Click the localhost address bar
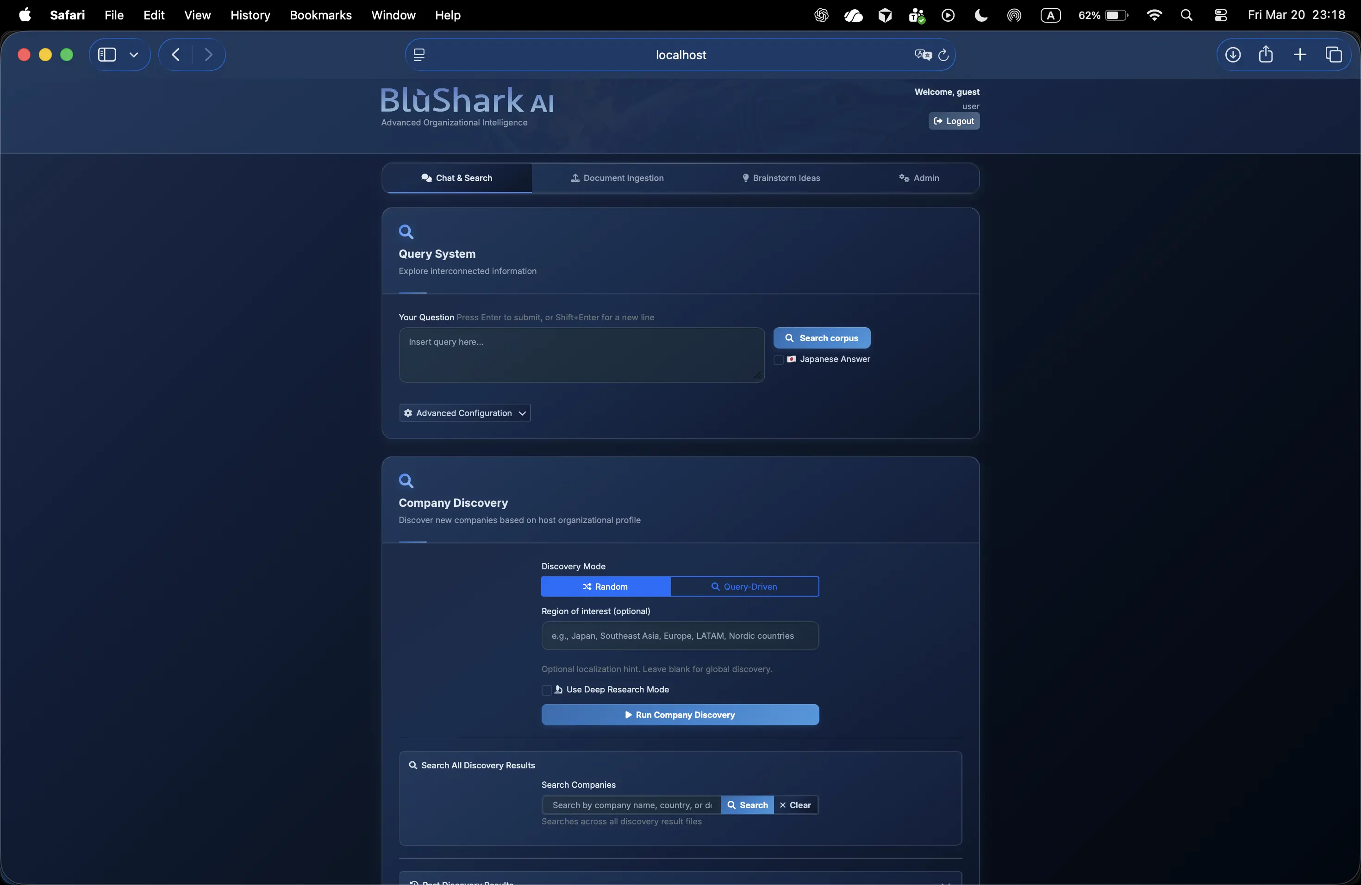This screenshot has height=885, width=1361. pos(680,55)
